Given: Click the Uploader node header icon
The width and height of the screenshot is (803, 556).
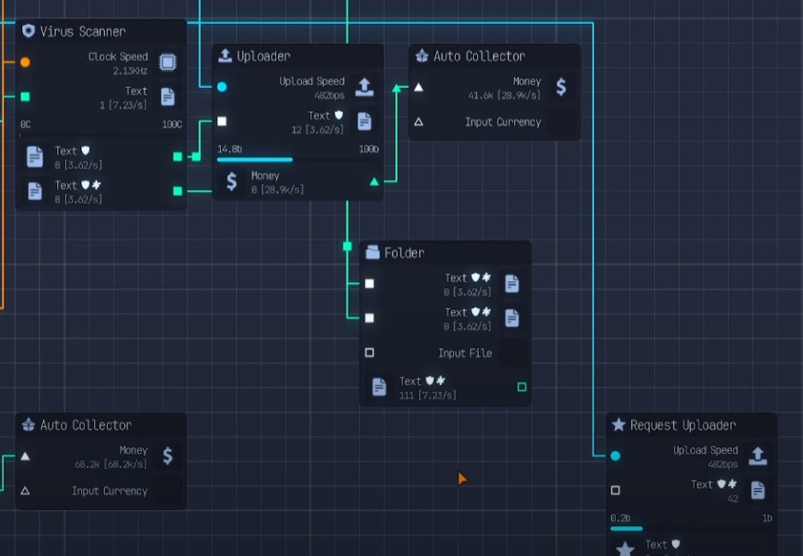Looking at the screenshot, I should point(225,56).
